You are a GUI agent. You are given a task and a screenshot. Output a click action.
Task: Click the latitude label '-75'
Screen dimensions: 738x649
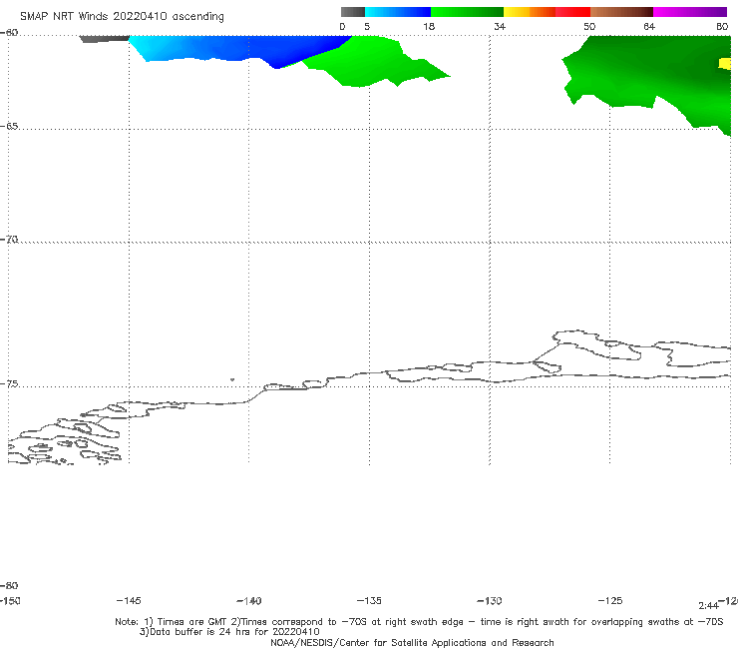(x=9, y=384)
